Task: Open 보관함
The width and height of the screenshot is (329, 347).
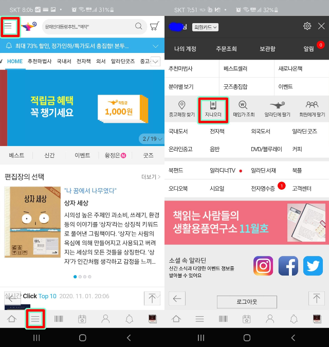Action: pyautogui.click(x=267, y=49)
